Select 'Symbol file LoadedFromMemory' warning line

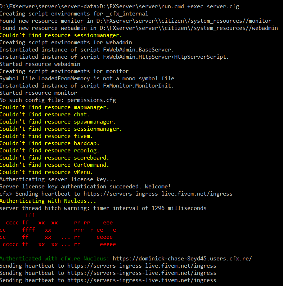[87, 79]
